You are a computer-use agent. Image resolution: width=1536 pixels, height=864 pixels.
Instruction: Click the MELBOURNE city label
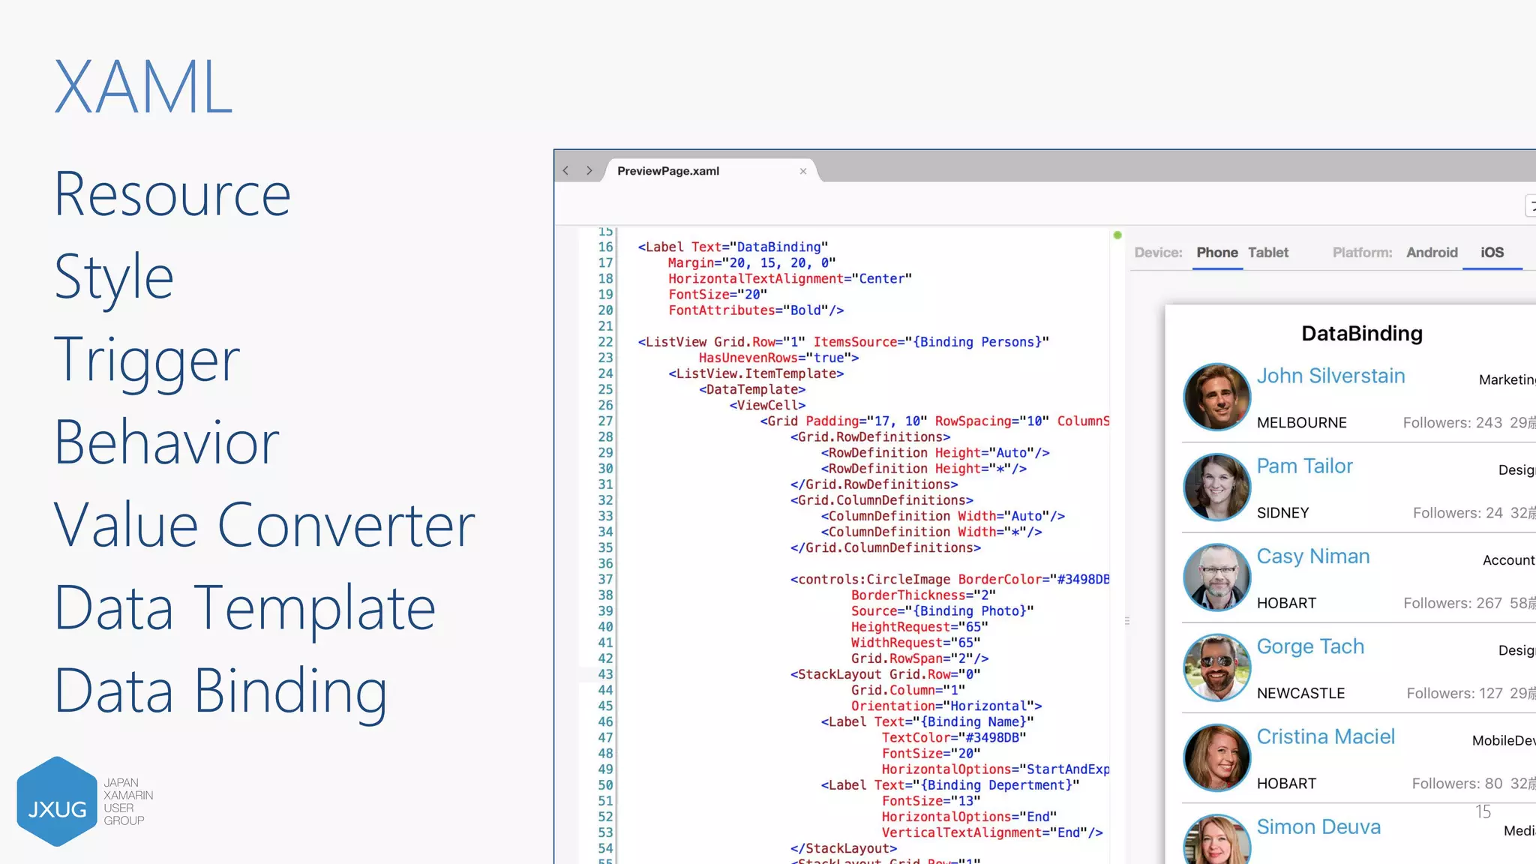(x=1301, y=423)
